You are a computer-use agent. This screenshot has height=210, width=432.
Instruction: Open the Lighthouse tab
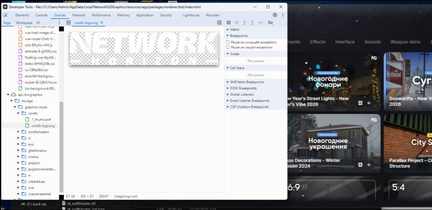[191, 15]
